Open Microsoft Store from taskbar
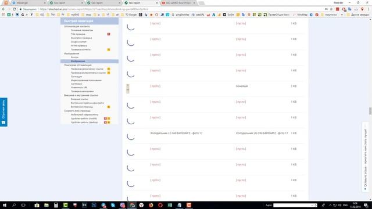This screenshot has height=209, width=372. click(x=37, y=205)
